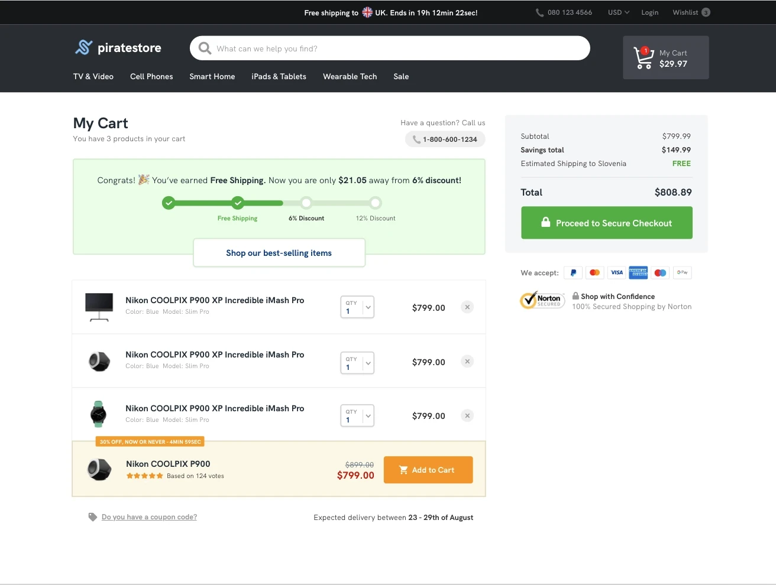Open the iPads & Tablets menu
This screenshot has width=776, height=585.
tap(279, 76)
